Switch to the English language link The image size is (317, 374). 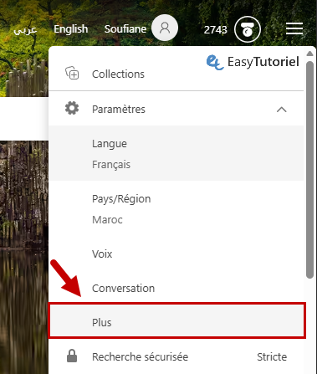click(71, 29)
